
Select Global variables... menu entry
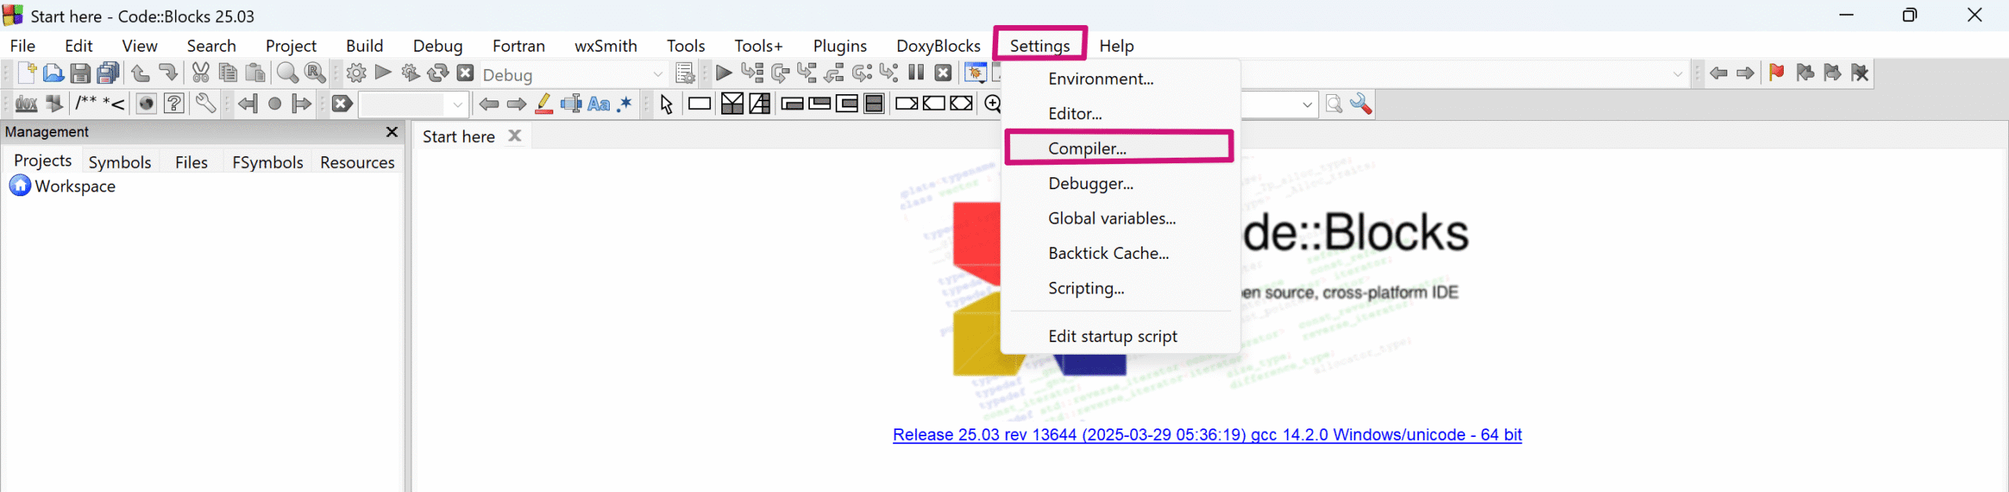click(x=1120, y=218)
